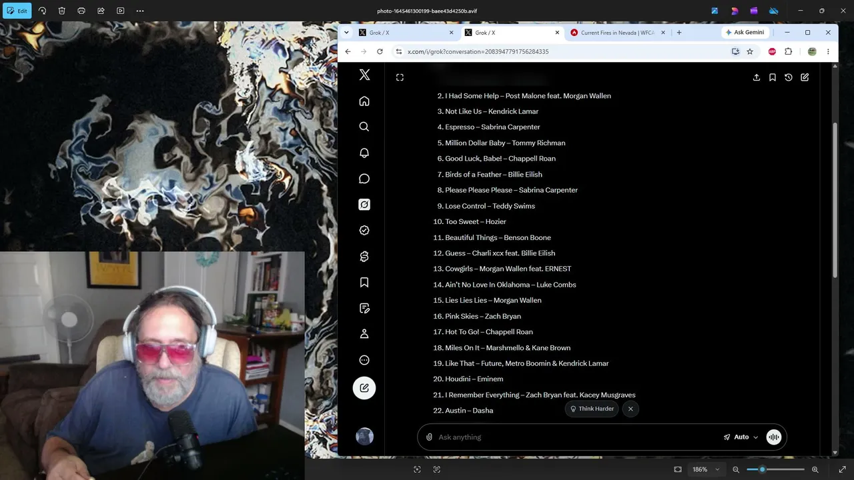The height and width of the screenshot is (480, 854).
Task: Open the Clipchamp icon in Photos title bar
Action: click(x=754, y=11)
